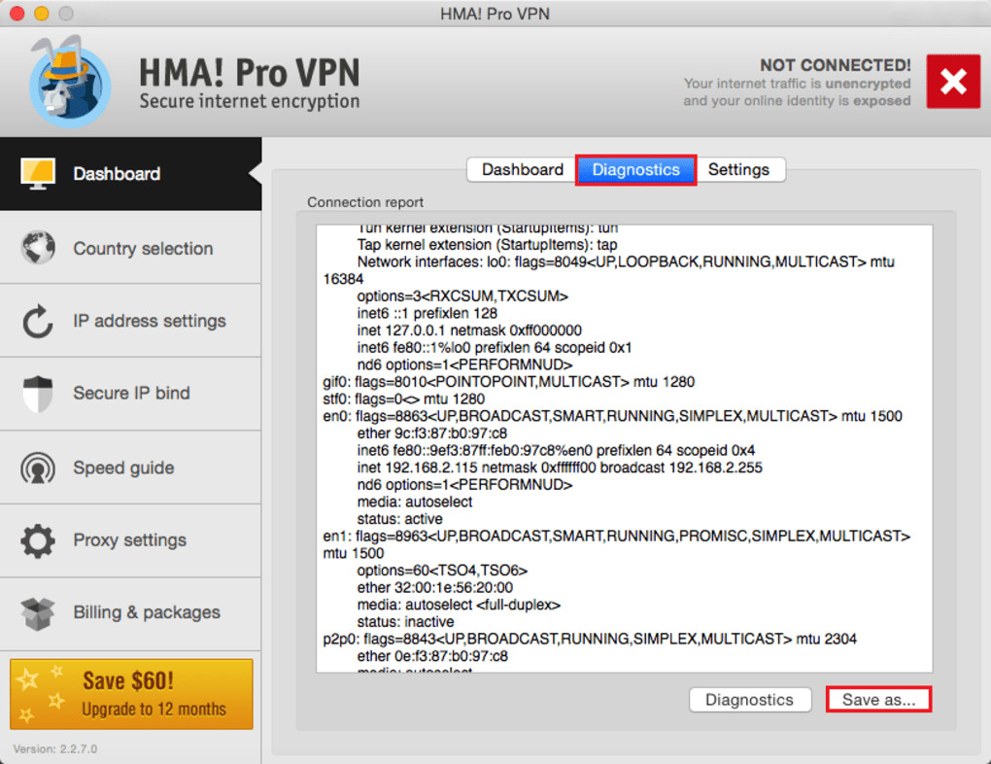
Task: Click the Dashboard monitor icon in sidebar
Action: (x=38, y=173)
